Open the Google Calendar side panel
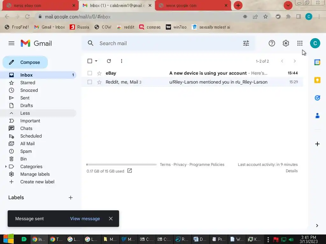This screenshot has width=326, height=244. (x=317, y=62)
